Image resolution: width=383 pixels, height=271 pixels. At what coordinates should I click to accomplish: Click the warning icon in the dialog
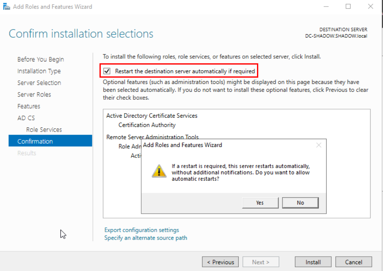159,171
